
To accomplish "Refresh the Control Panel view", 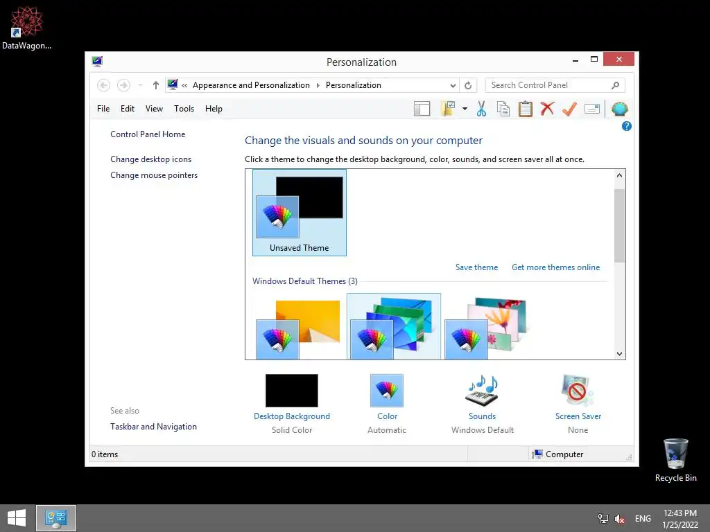I will click(x=468, y=85).
